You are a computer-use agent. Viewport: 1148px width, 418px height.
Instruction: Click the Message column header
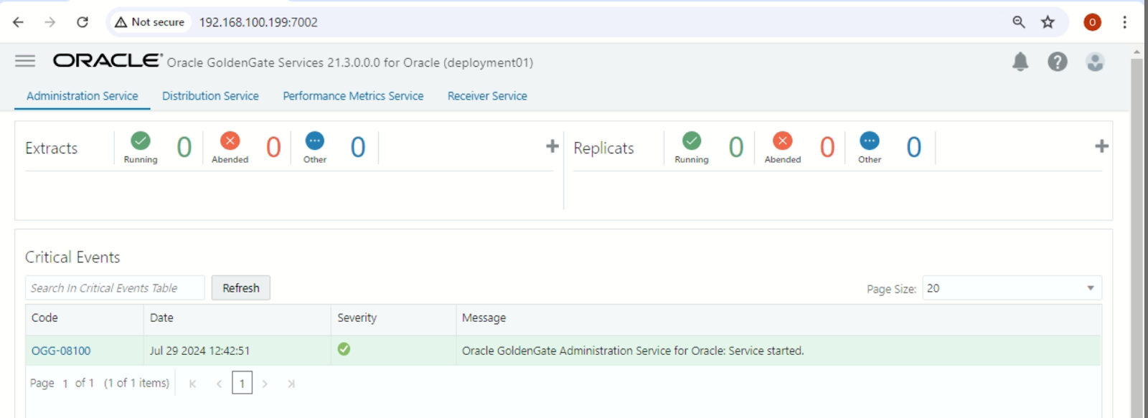(x=778, y=318)
